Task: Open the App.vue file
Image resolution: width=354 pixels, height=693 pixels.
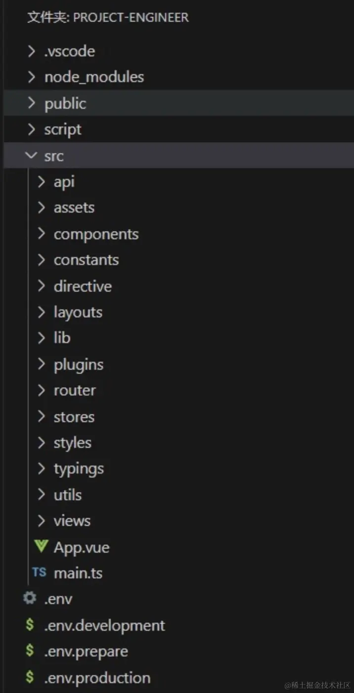Action: point(82,547)
